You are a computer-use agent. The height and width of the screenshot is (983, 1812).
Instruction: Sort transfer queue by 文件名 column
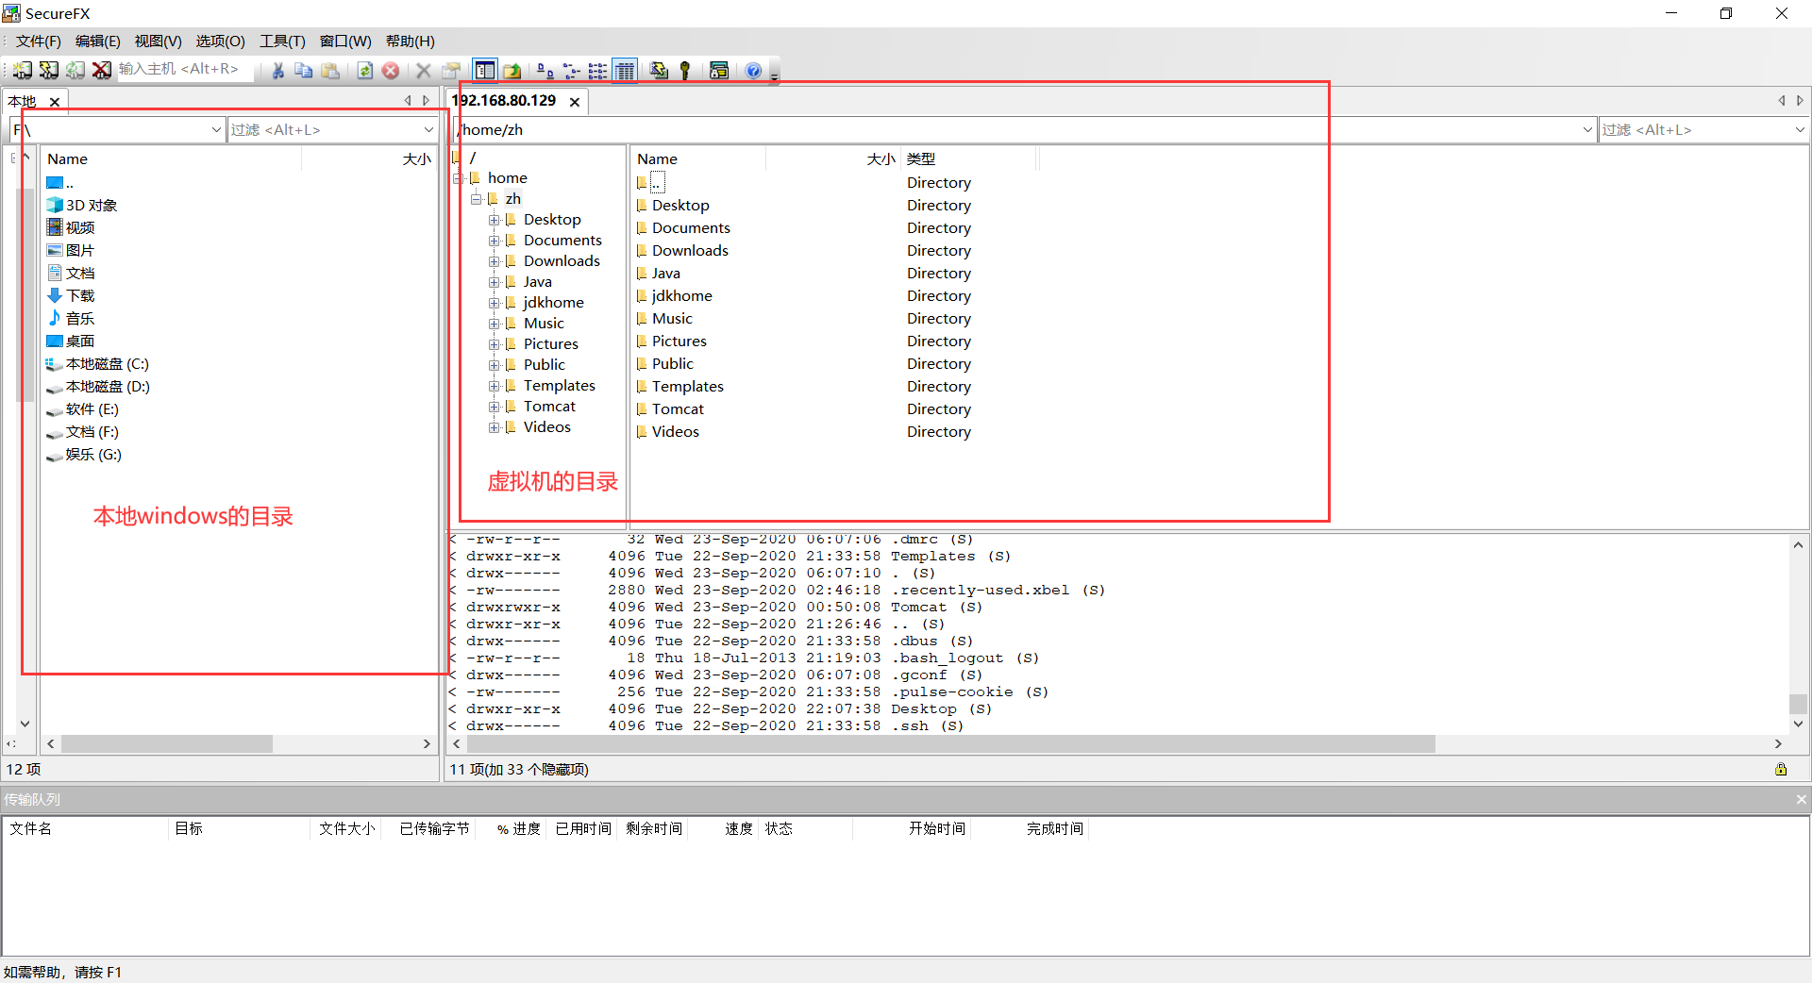[86, 829]
